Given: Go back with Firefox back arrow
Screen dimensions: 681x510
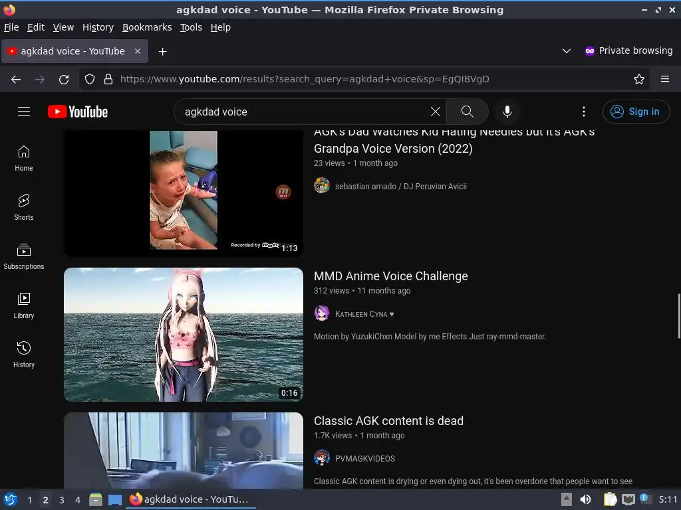Looking at the screenshot, I should coord(16,79).
